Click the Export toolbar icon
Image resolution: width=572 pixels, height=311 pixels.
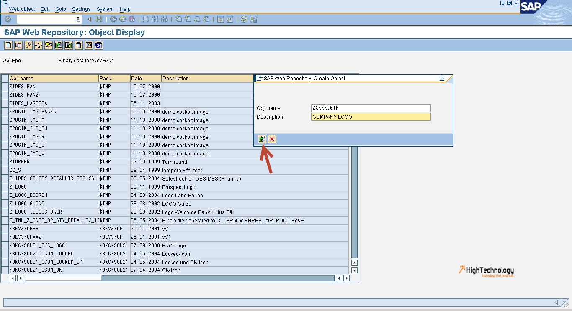click(69, 46)
